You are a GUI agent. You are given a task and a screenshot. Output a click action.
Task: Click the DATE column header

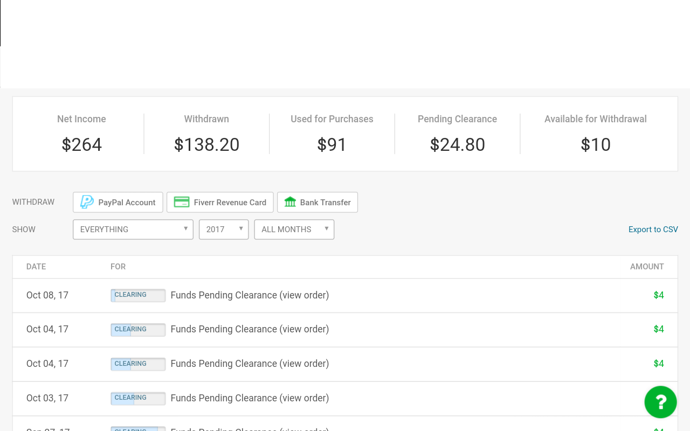tap(36, 267)
